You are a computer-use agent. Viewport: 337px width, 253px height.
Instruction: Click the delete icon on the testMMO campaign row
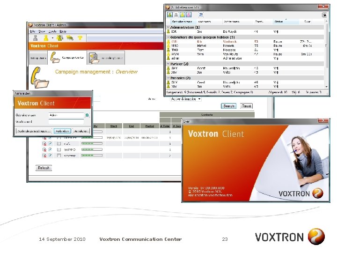coord(44,149)
